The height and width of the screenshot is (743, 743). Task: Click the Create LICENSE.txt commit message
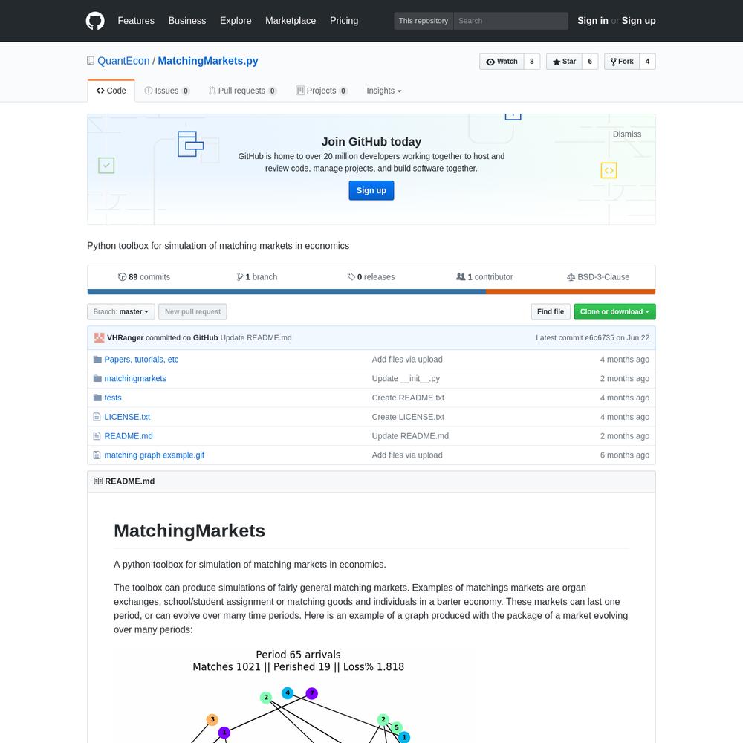(408, 417)
